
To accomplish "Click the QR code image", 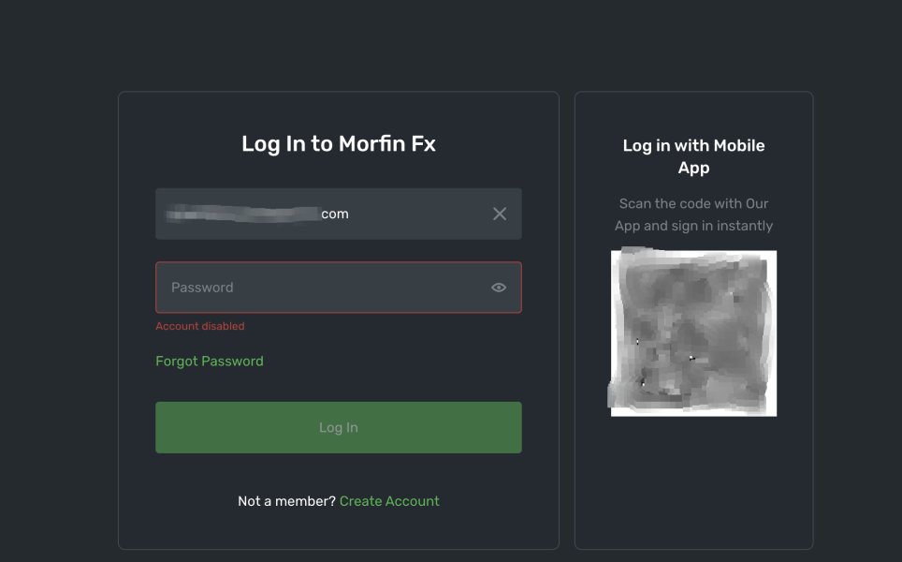I will 693,333.
